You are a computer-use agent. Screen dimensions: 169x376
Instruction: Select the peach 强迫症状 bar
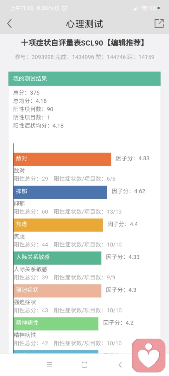pos(57,291)
